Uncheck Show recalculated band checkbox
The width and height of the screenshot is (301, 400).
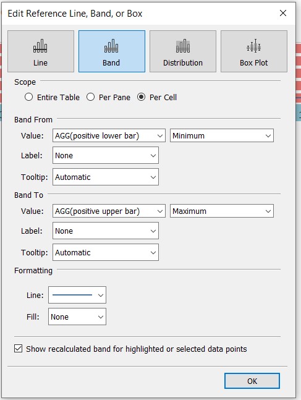point(18,349)
